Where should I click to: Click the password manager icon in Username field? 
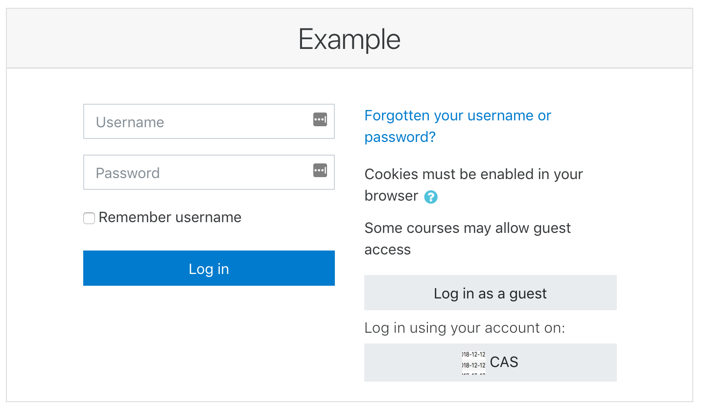(320, 119)
